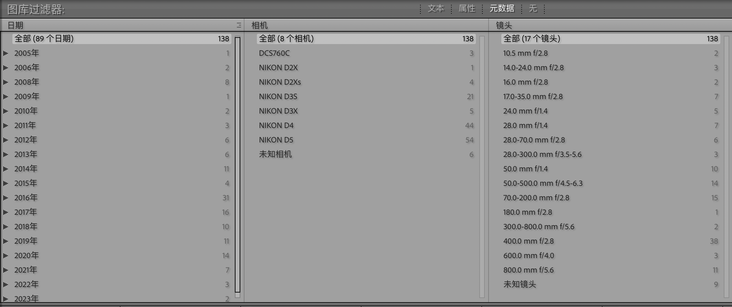Filter by 50.0-500.0 mm f/4.5-6.3 lens
Viewport: 732px width, 307px height.
611,183
